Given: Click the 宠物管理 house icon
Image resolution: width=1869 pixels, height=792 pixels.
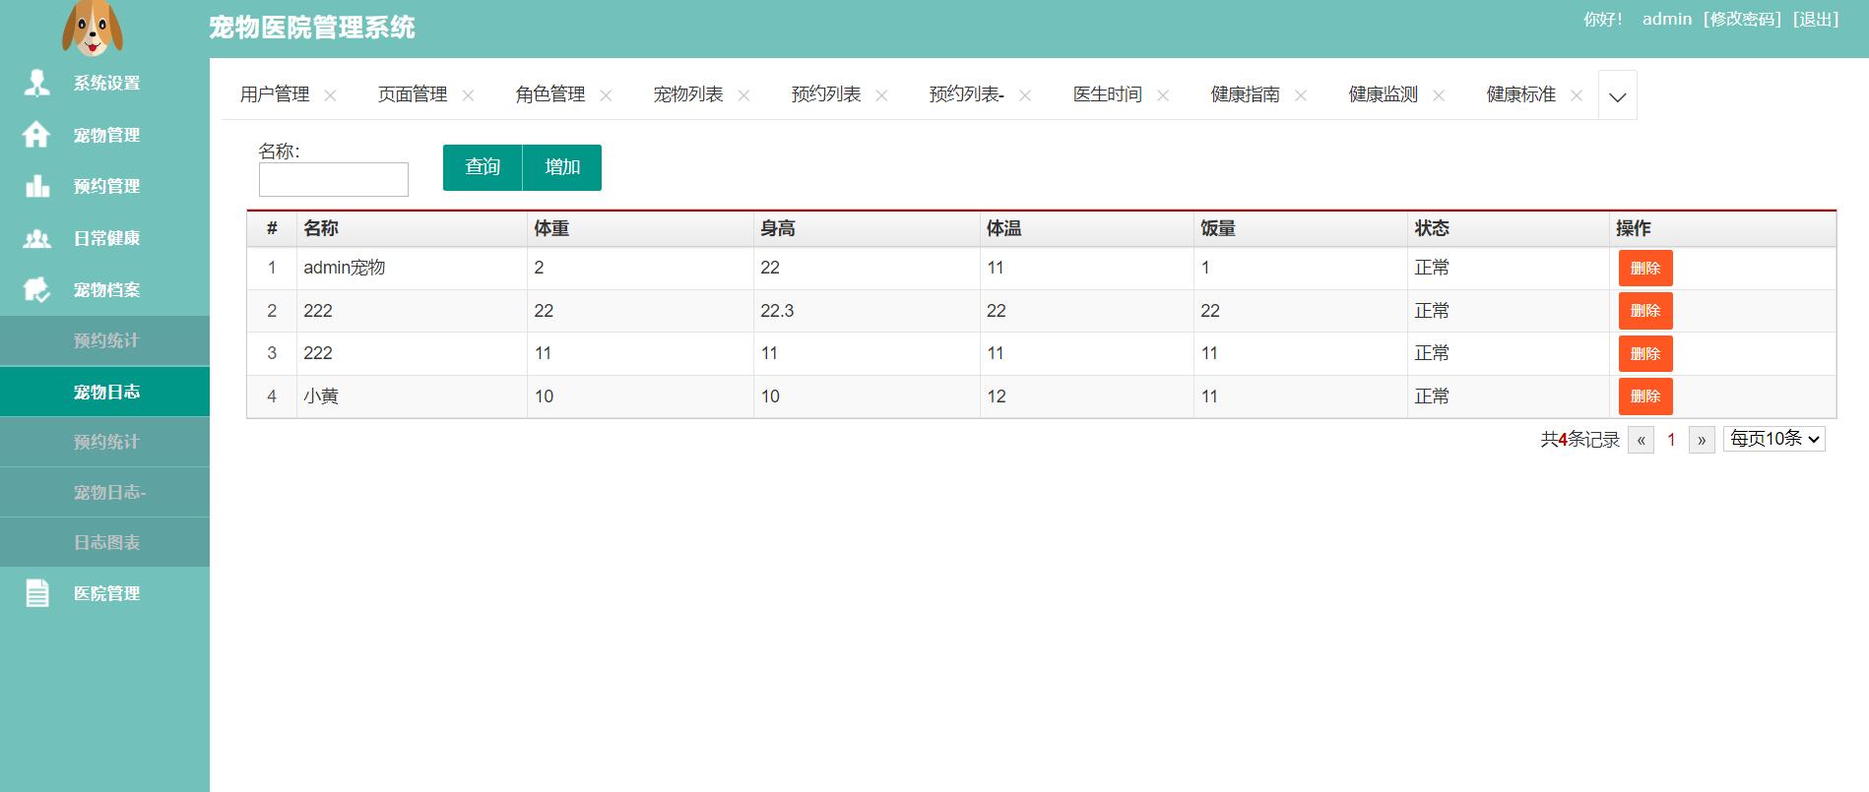Looking at the screenshot, I should pyautogui.click(x=36, y=135).
